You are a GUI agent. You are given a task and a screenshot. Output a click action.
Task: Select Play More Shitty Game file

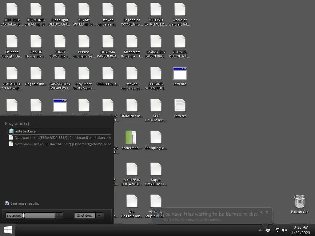pos(84,78)
